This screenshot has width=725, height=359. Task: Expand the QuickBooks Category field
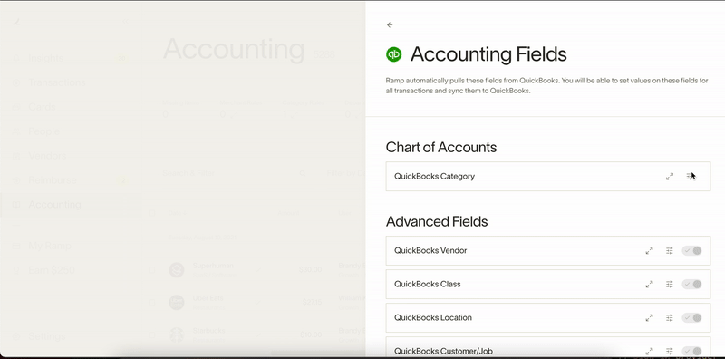tap(670, 176)
